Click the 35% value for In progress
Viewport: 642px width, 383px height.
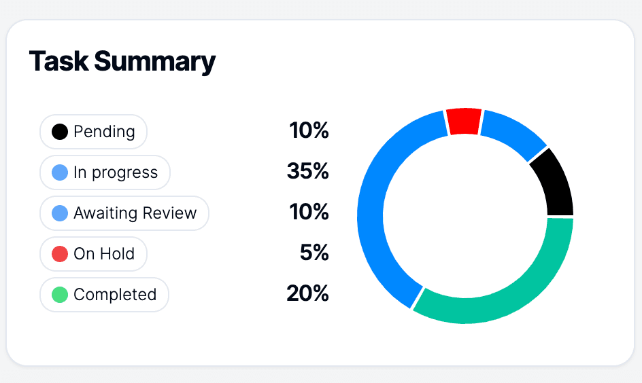click(x=308, y=172)
